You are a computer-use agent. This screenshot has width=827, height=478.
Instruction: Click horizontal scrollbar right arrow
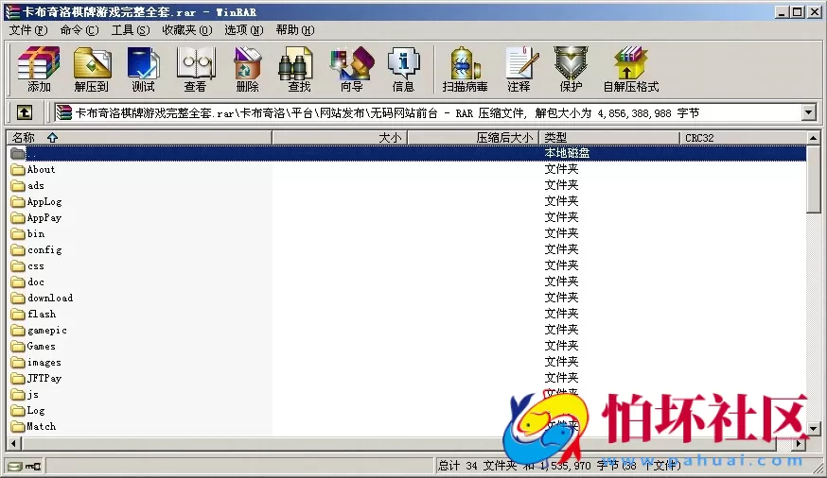point(799,444)
